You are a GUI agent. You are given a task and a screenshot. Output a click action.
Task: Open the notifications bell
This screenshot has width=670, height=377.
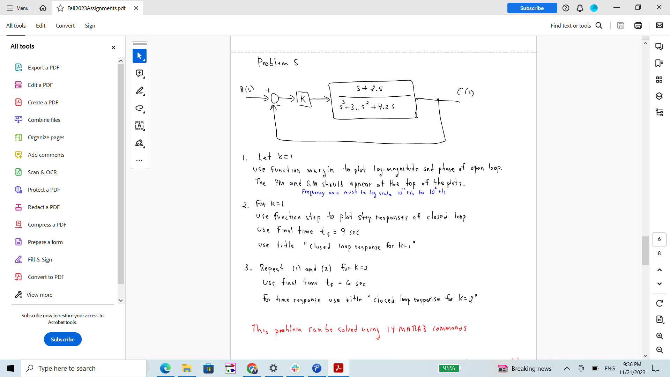point(580,8)
